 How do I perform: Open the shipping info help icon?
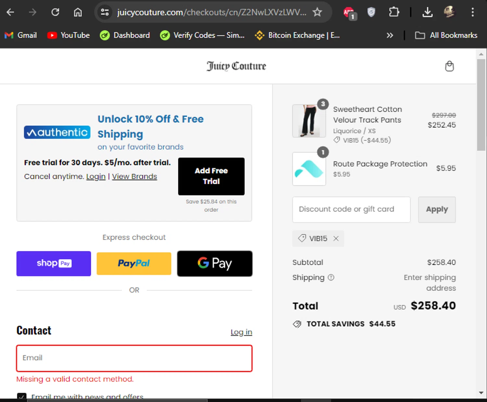click(331, 278)
